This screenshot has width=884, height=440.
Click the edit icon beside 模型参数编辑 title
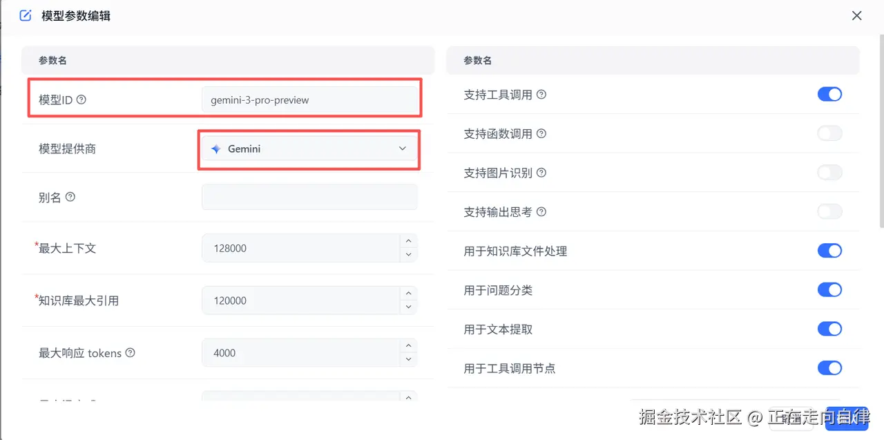[26, 15]
